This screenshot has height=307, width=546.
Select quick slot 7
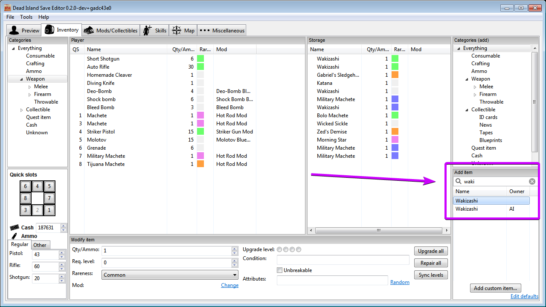(x=49, y=198)
